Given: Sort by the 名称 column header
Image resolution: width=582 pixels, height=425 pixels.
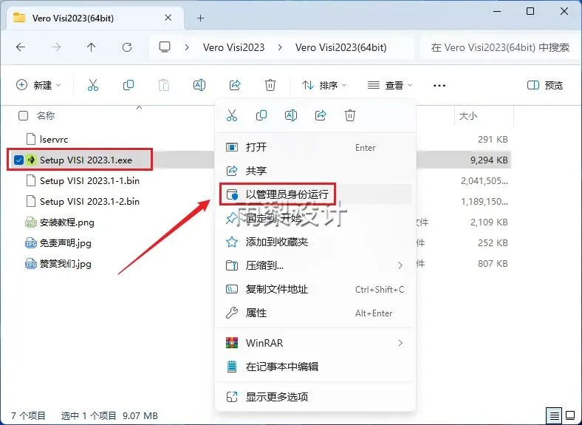Looking at the screenshot, I should coord(46,116).
